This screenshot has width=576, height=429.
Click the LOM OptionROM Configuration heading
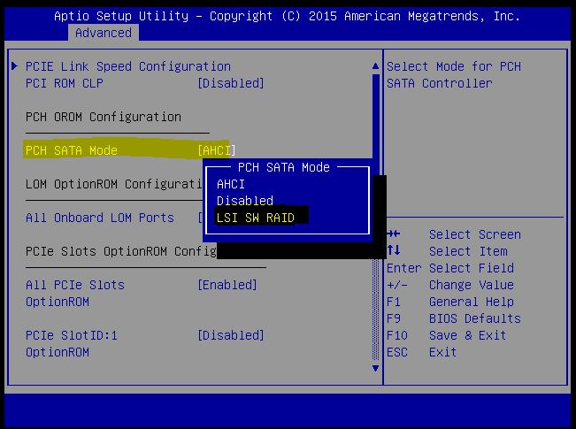114,184
